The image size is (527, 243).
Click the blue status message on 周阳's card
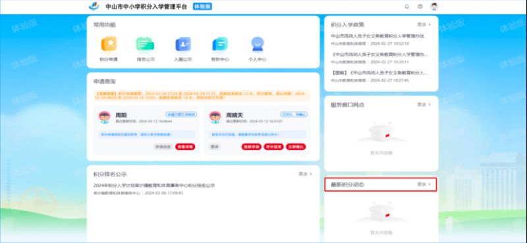click(x=146, y=134)
